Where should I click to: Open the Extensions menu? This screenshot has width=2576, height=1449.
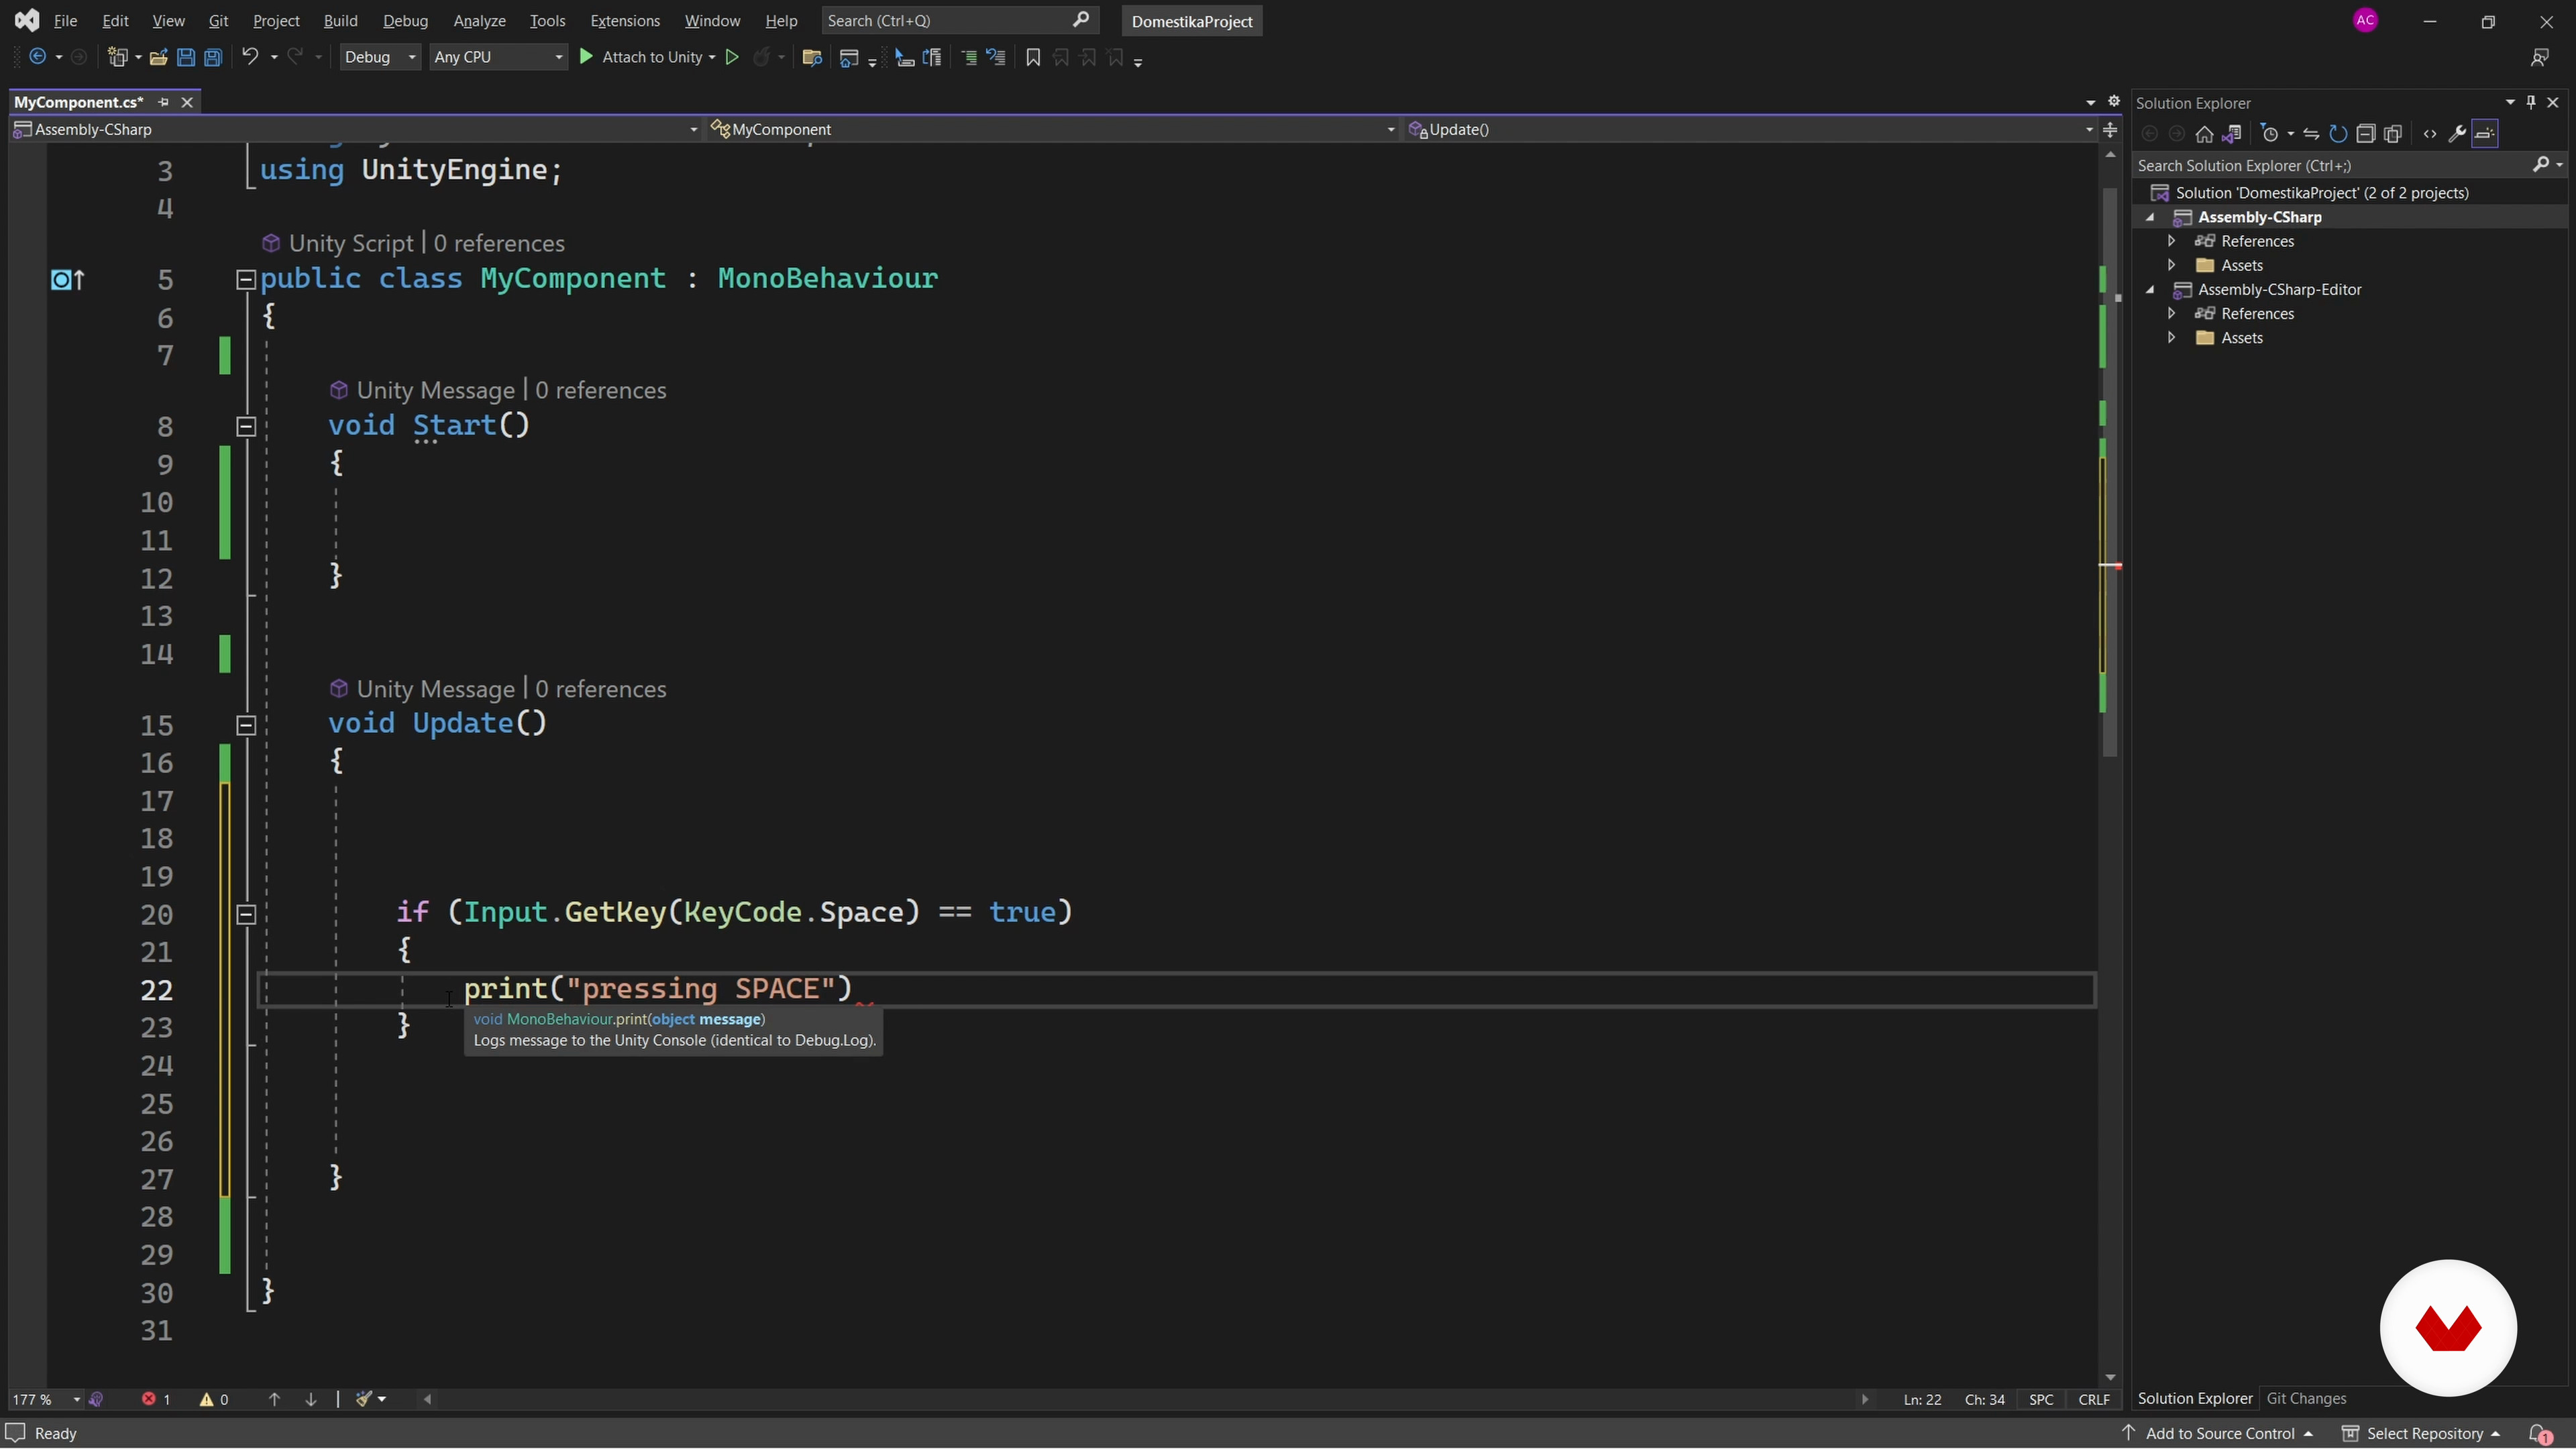624,21
